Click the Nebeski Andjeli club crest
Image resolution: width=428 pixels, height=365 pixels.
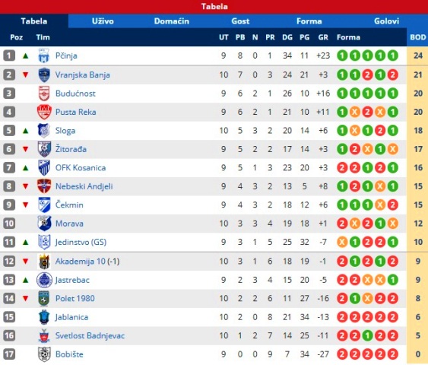tap(44, 186)
